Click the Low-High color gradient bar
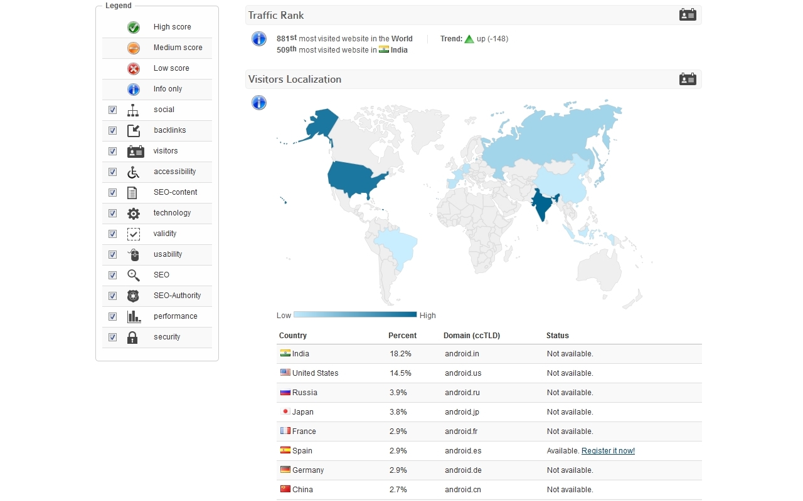Image resolution: width=803 pixels, height=501 pixels. click(355, 315)
